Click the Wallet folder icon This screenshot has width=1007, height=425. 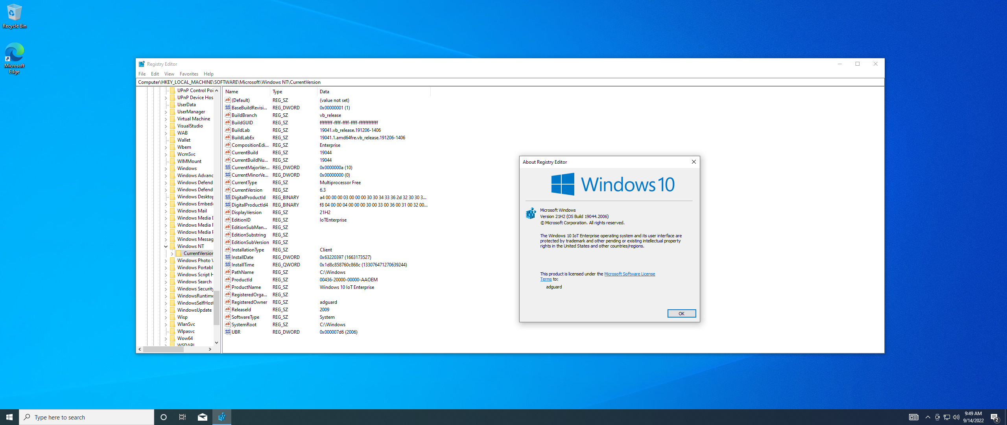172,140
